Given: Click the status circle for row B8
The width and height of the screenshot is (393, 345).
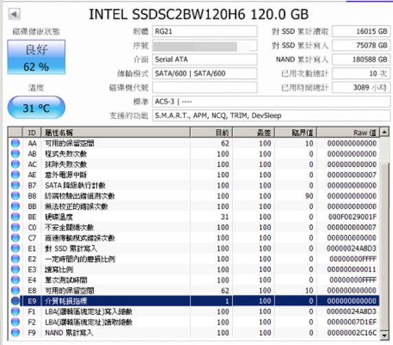Looking at the screenshot, I should pyautogui.click(x=15, y=196).
